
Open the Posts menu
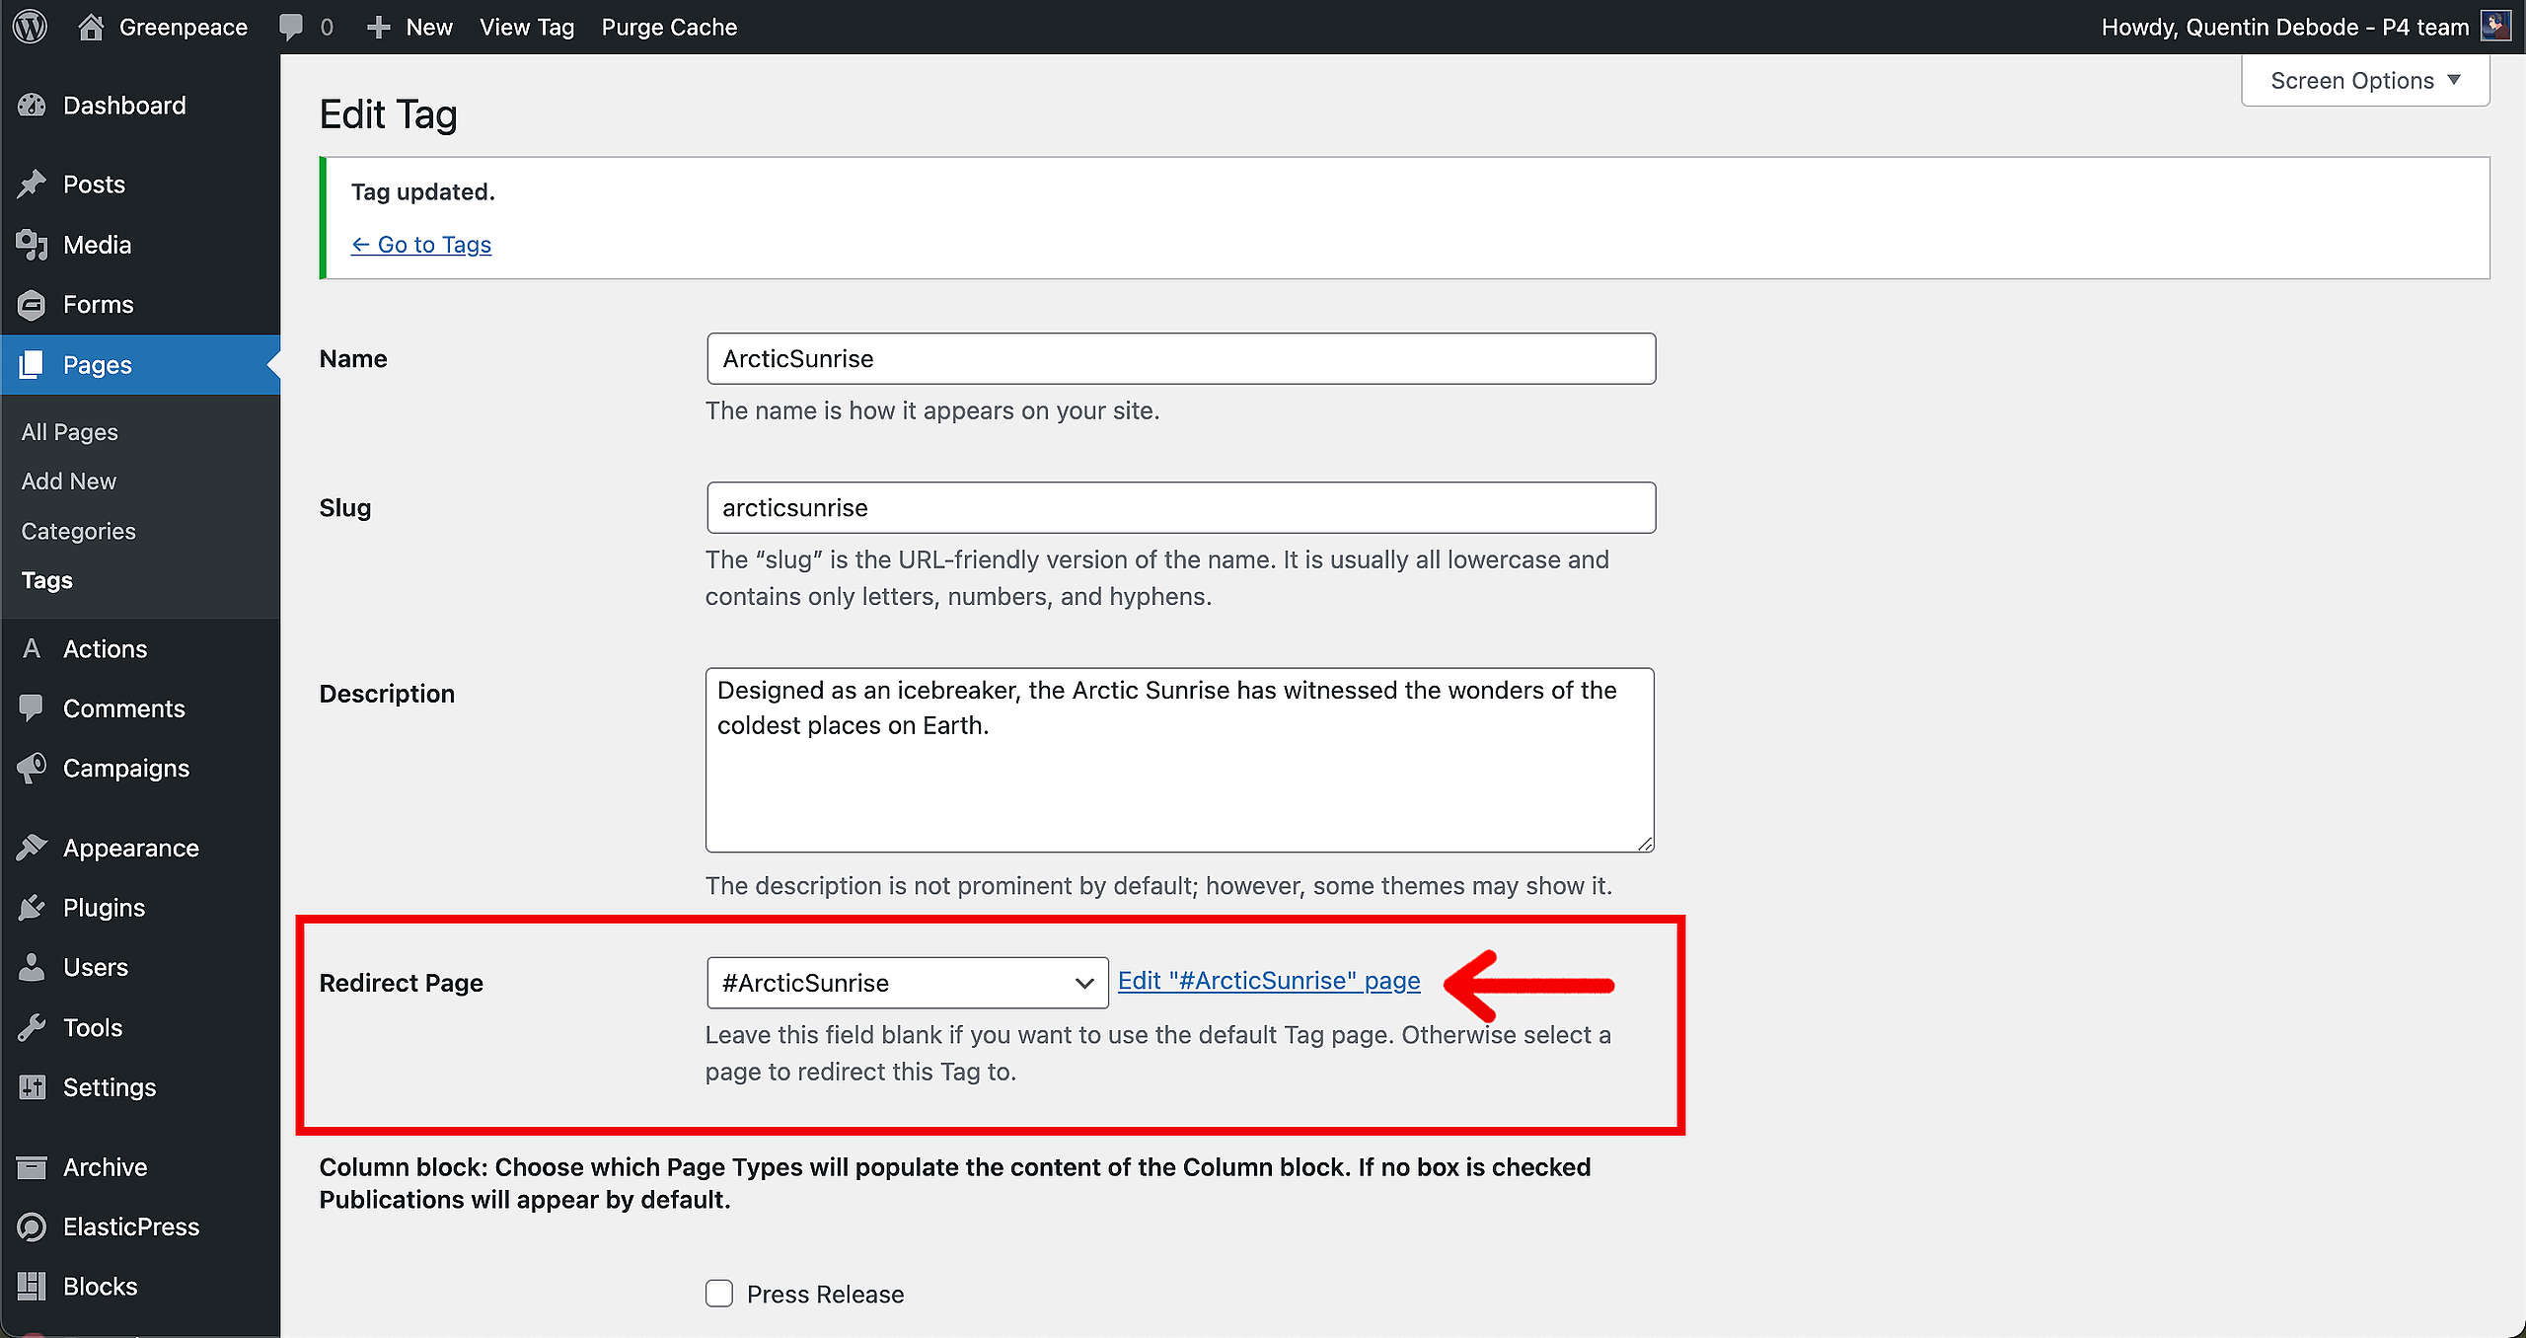[x=94, y=185]
